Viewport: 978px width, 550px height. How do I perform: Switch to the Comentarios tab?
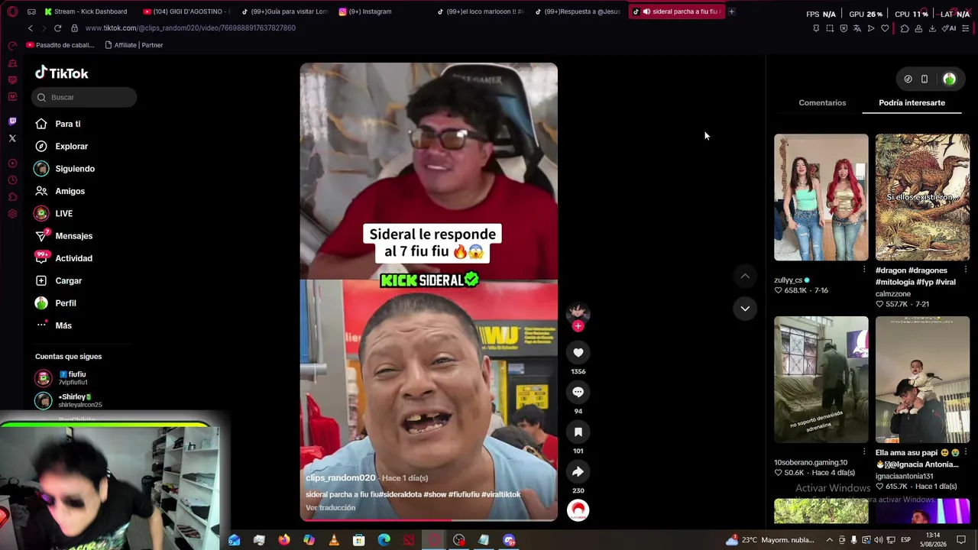click(x=822, y=102)
